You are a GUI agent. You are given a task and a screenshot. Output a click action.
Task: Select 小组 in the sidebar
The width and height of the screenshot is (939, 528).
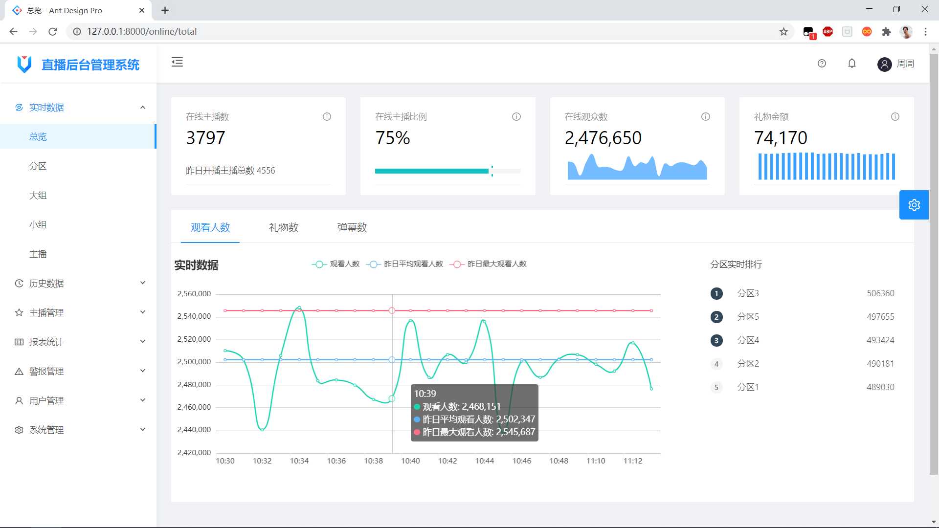click(78, 224)
